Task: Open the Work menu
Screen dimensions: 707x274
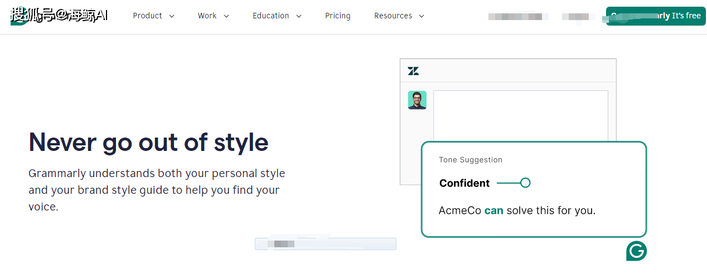Action: (207, 16)
